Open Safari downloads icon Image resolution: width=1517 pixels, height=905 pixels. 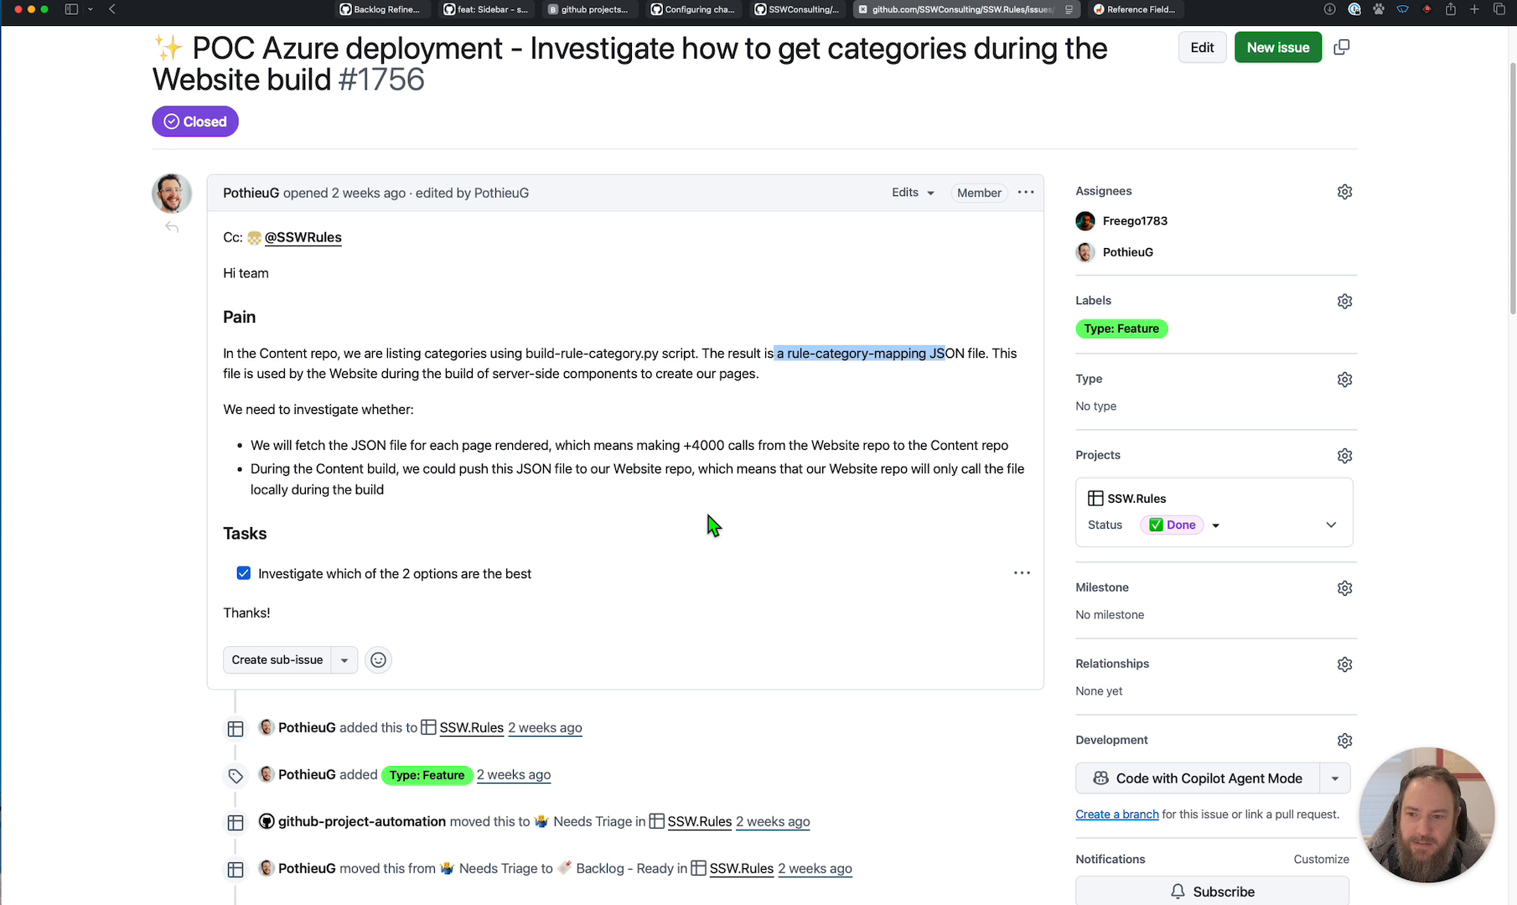(1329, 9)
